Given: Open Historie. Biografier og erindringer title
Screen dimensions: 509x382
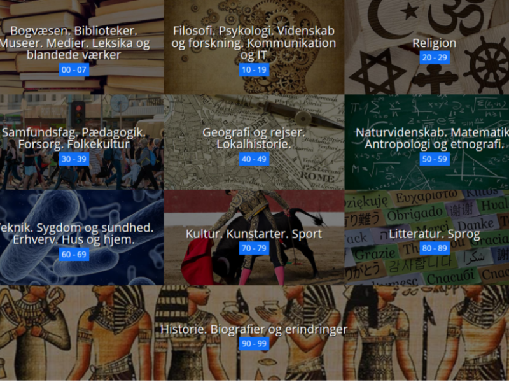Looking at the screenshot, I should tap(254, 329).
